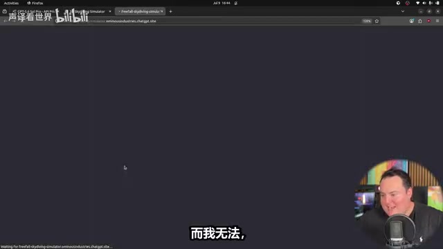Viewport: 443px width, 249px height.
Task: Open the Wi-Fi network indicator
Action: point(417,3)
